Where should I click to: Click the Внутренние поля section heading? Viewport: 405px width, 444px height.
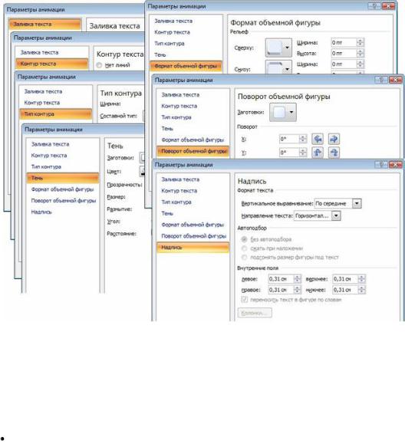click(258, 268)
